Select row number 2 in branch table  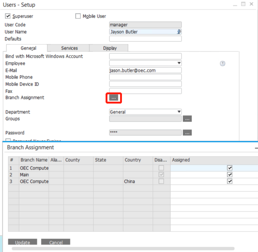click(x=14, y=175)
